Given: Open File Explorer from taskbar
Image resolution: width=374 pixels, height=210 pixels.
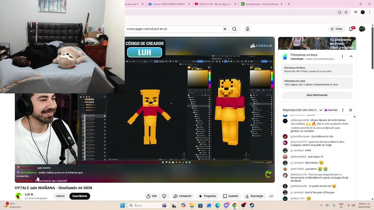Looking at the screenshot, I should pos(192,205).
